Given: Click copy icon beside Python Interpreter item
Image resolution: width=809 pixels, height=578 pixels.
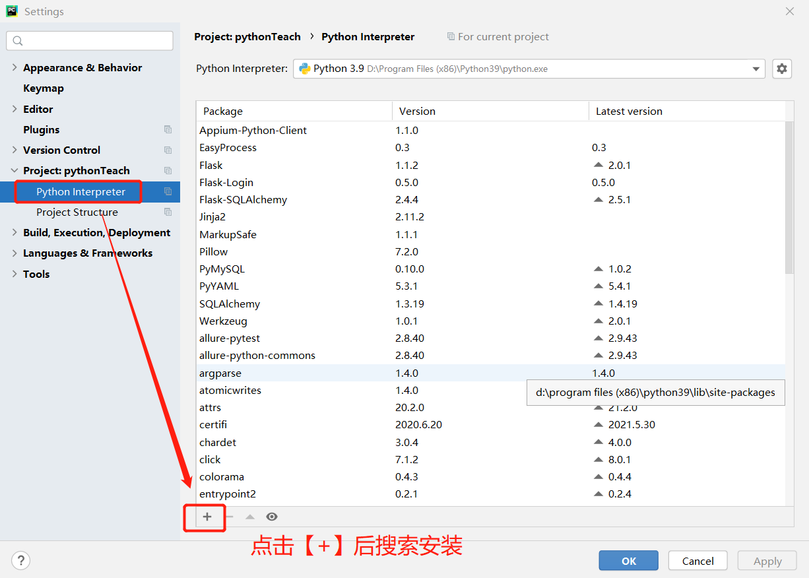Looking at the screenshot, I should (168, 191).
